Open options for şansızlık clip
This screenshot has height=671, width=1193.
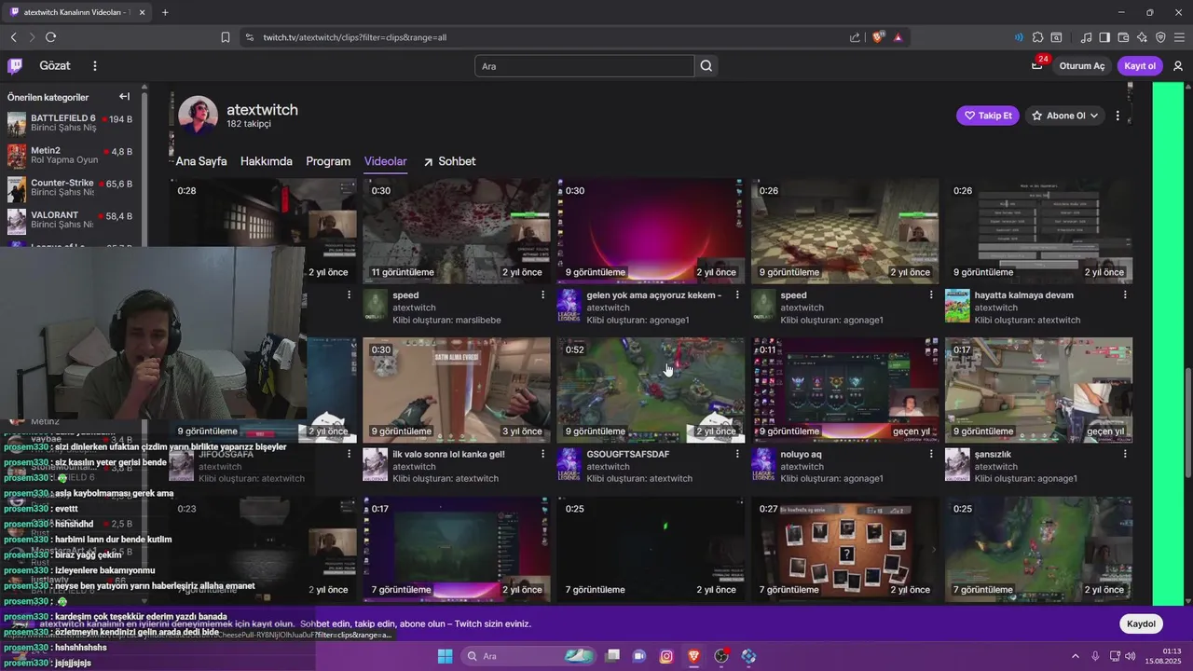1125,454
